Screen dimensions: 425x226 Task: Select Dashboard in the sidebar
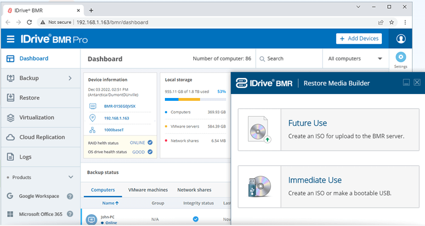41,58
